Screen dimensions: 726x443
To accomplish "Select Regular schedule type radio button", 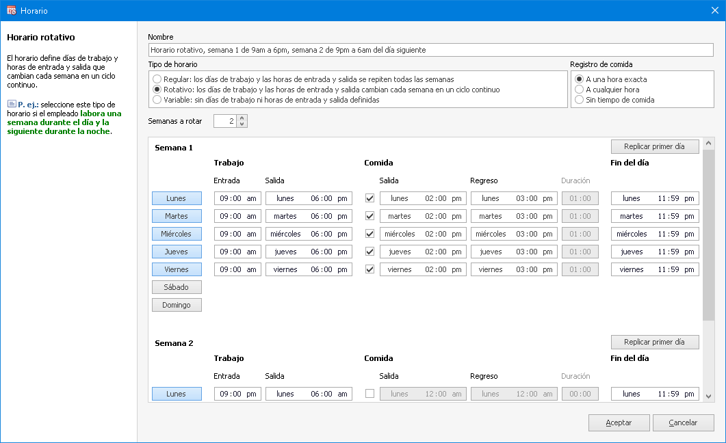I will [157, 79].
